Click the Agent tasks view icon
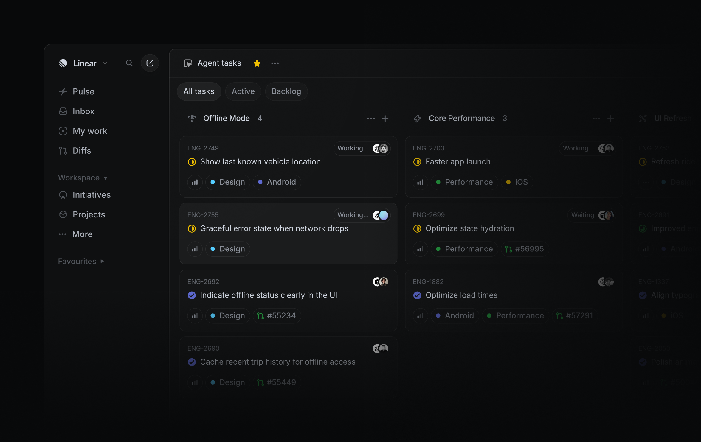 (188, 63)
